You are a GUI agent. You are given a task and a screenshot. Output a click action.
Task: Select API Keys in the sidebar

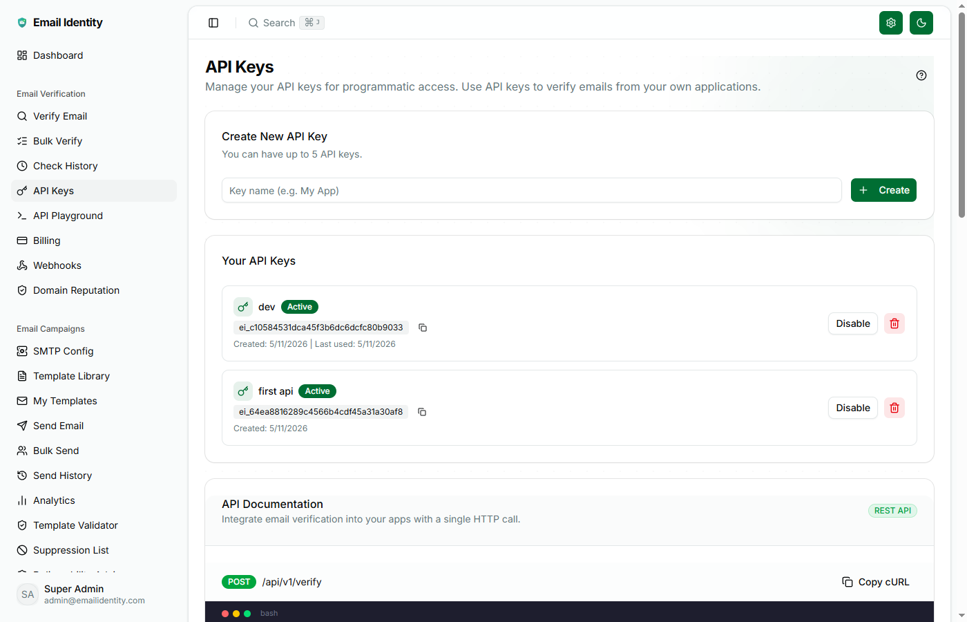click(94, 191)
